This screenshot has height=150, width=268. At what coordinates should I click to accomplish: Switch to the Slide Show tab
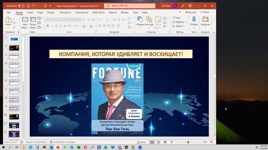pos(99,12)
